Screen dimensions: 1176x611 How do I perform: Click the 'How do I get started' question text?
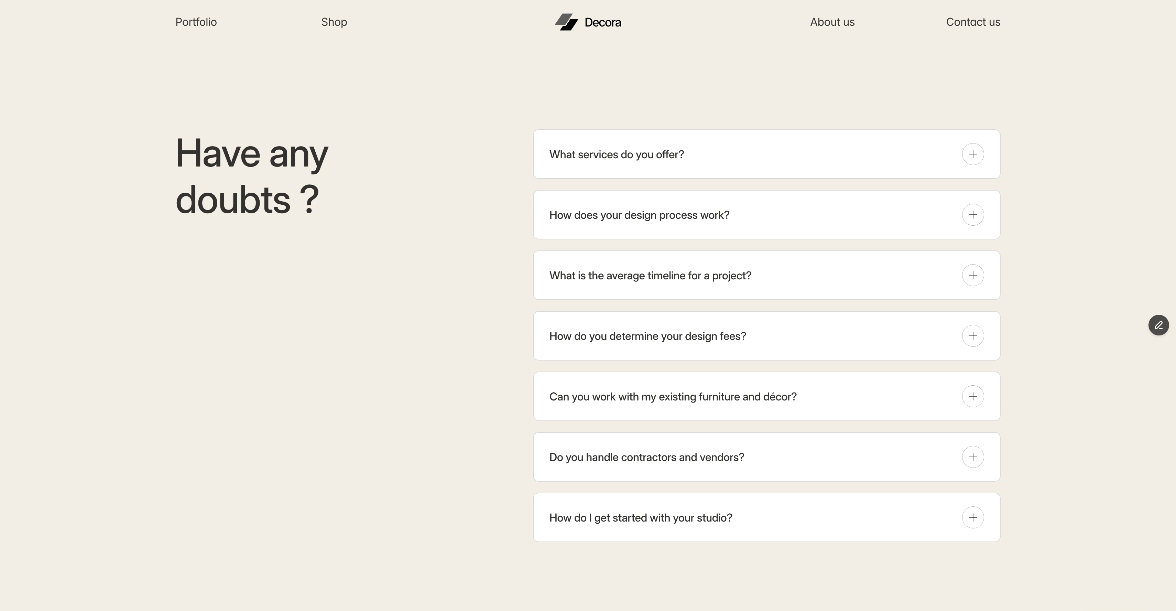[641, 517]
